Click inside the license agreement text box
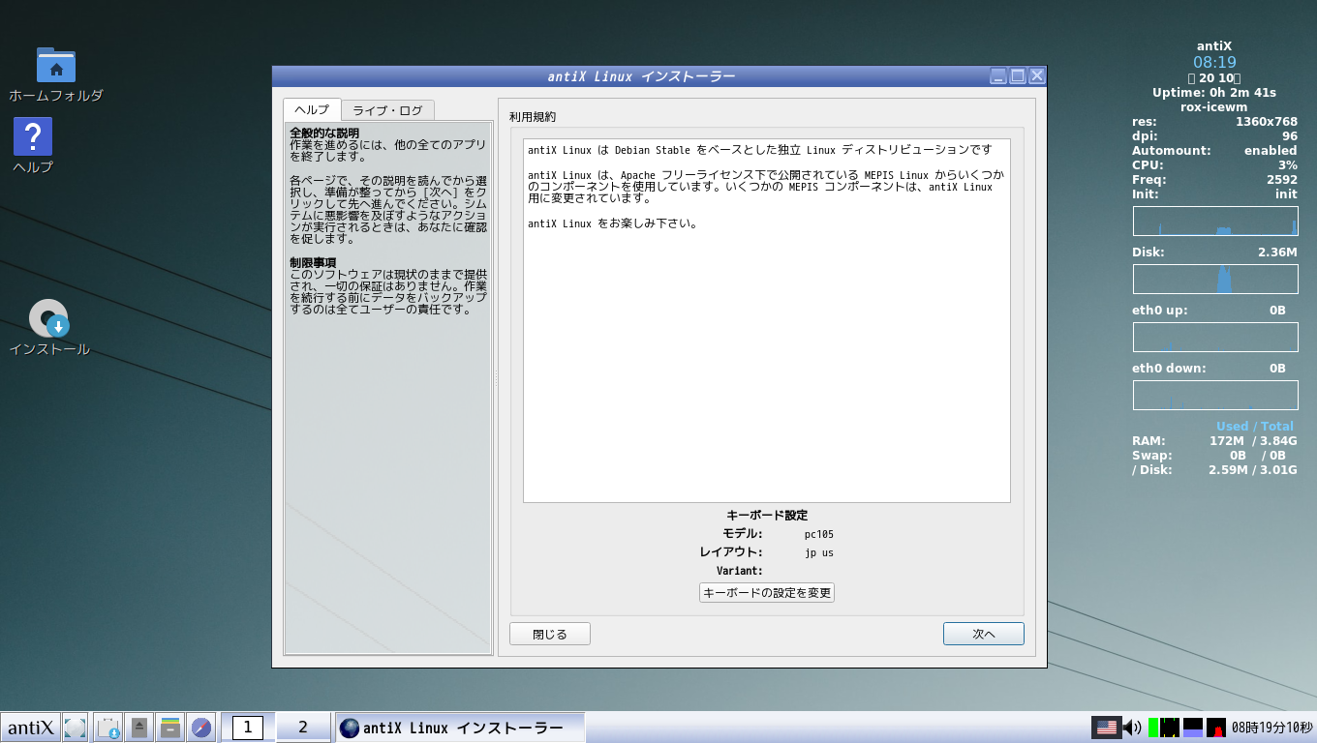The height and width of the screenshot is (743, 1317). [767, 320]
